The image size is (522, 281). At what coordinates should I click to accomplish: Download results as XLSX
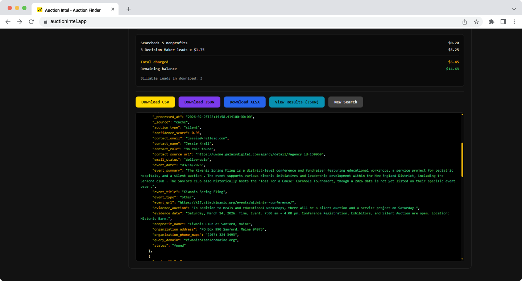pyautogui.click(x=245, y=102)
